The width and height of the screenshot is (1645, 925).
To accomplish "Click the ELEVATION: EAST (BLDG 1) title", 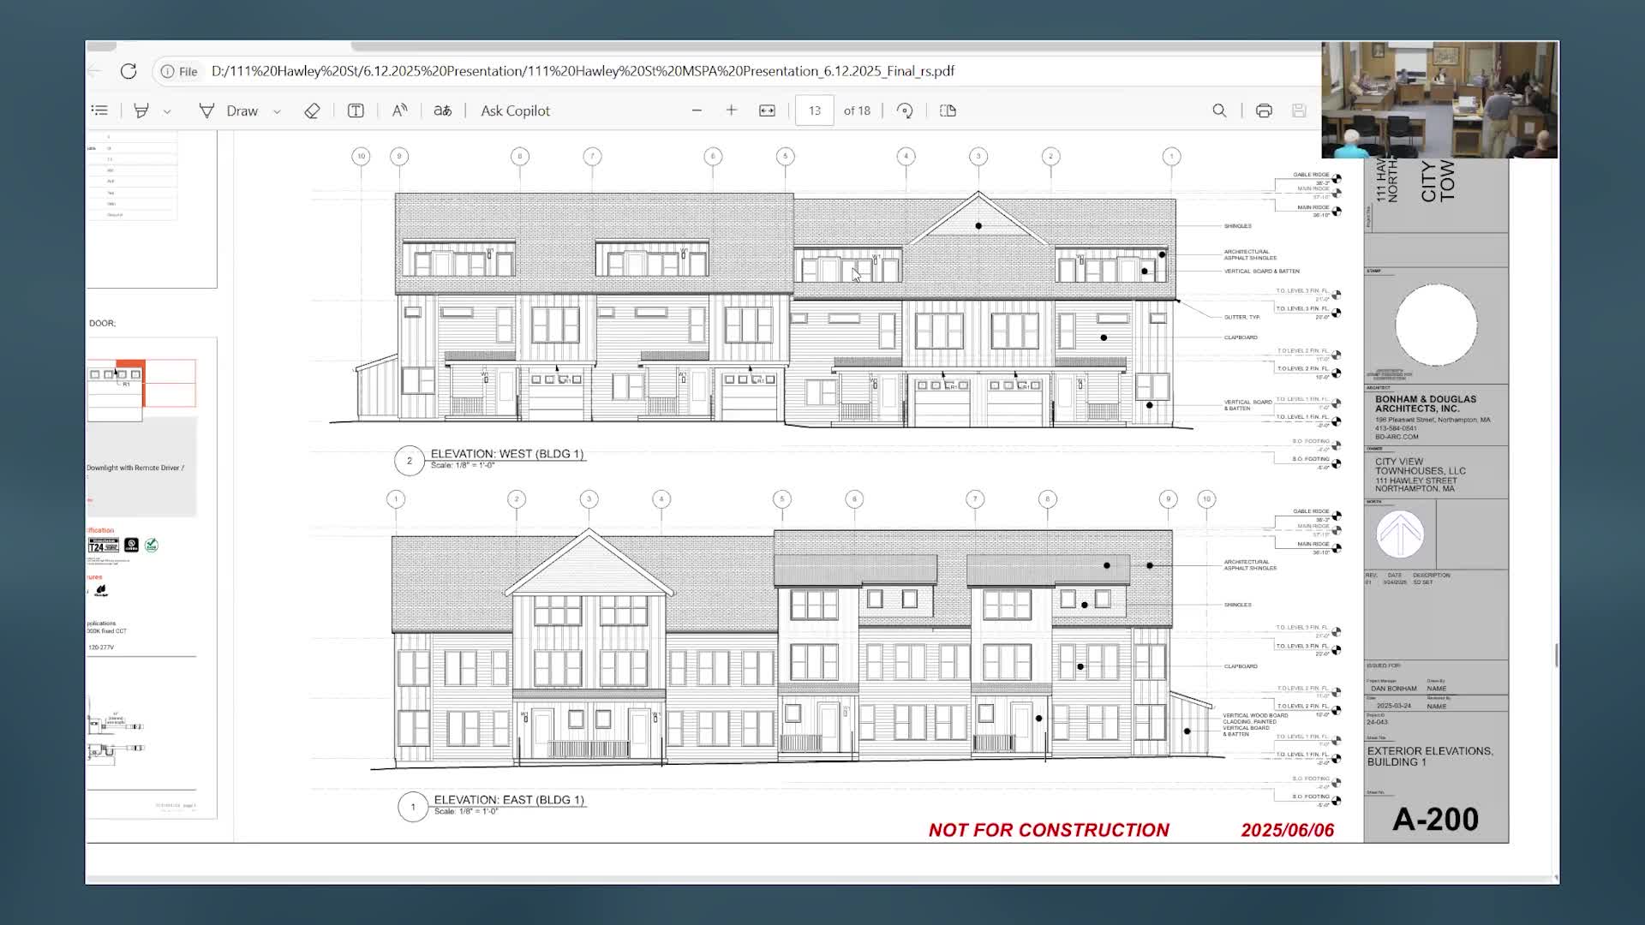I will (509, 800).
